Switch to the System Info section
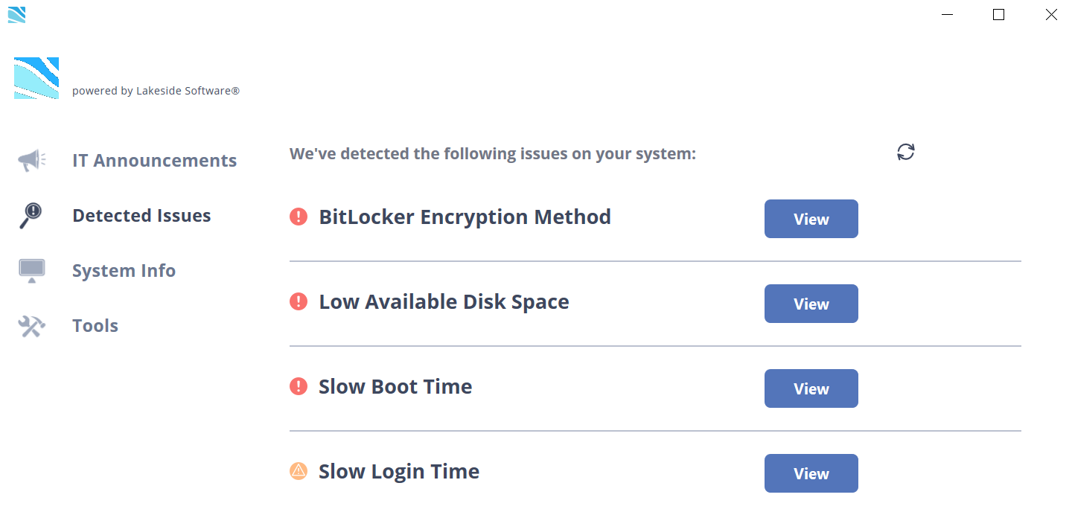1072x512 pixels. point(124,271)
